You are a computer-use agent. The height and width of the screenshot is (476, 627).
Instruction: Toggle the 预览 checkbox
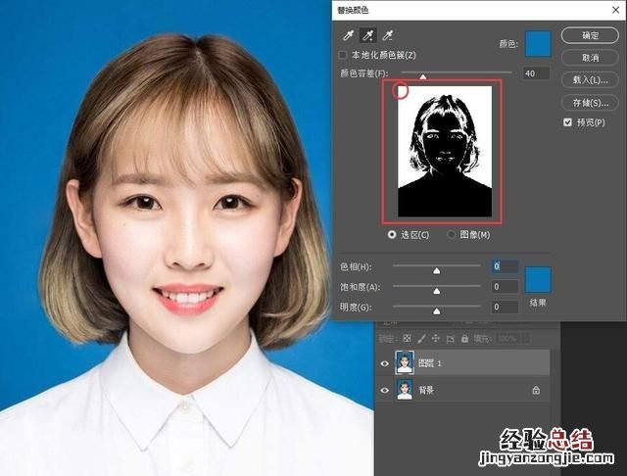(x=567, y=122)
